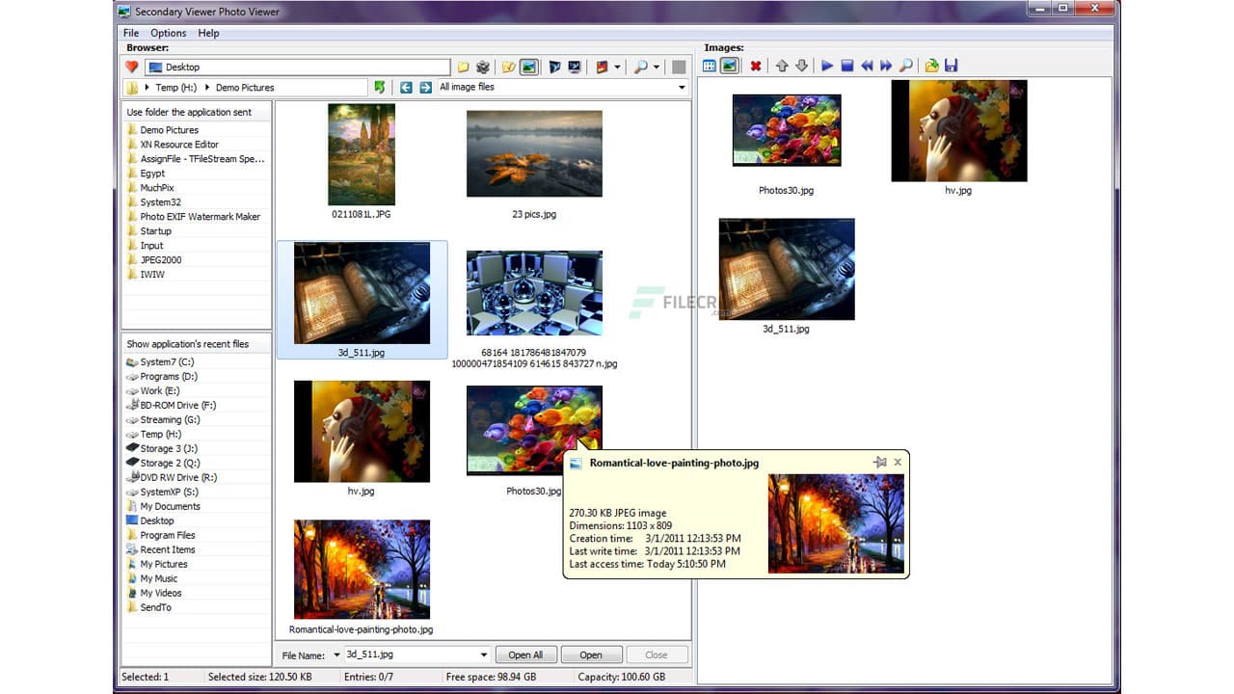The width and height of the screenshot is (1234, 694).
Task: Click Show application's recent files
Action: [x=185, y=343]
